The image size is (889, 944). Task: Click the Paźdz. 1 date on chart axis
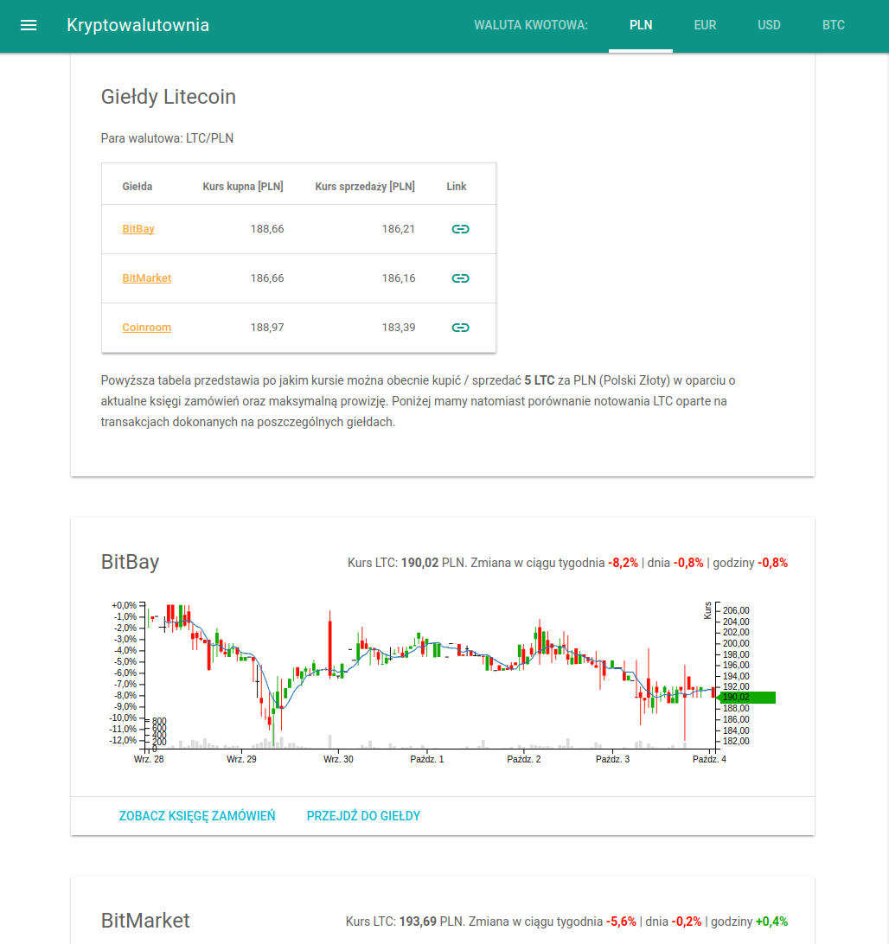(427, 759)
